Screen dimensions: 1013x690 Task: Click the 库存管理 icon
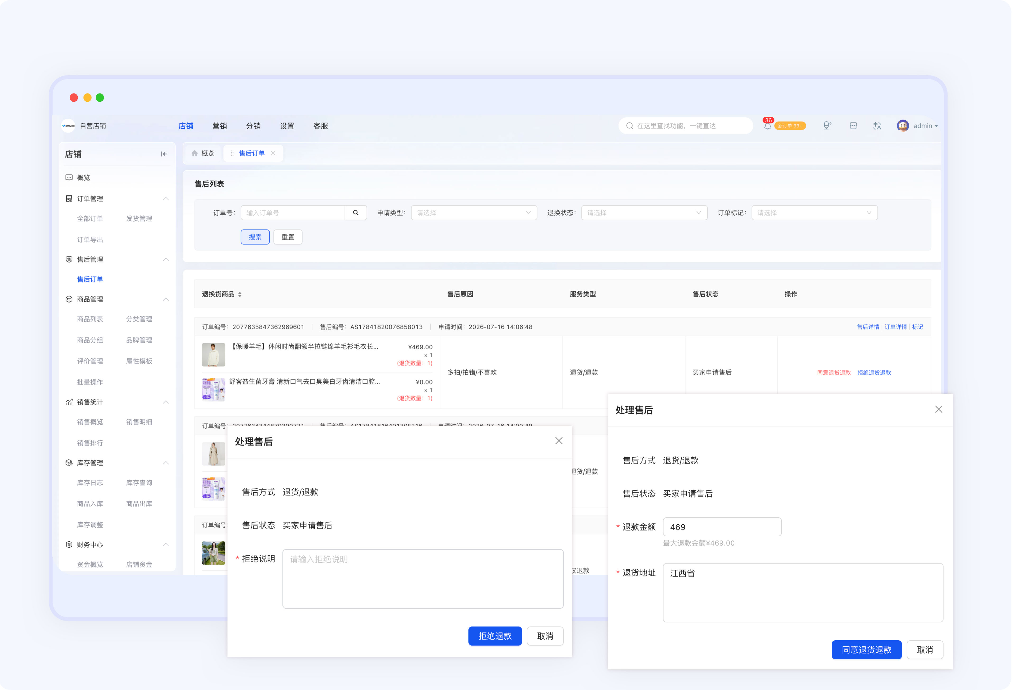click(x=69, y=463)
